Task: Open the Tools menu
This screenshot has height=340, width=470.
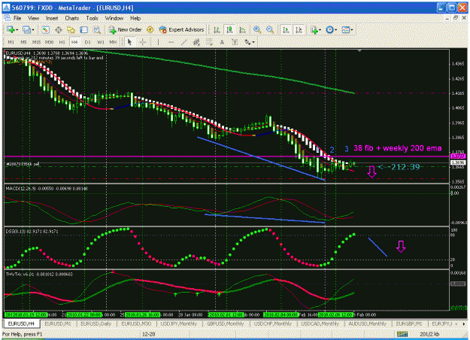Action: tap(92, 18)
